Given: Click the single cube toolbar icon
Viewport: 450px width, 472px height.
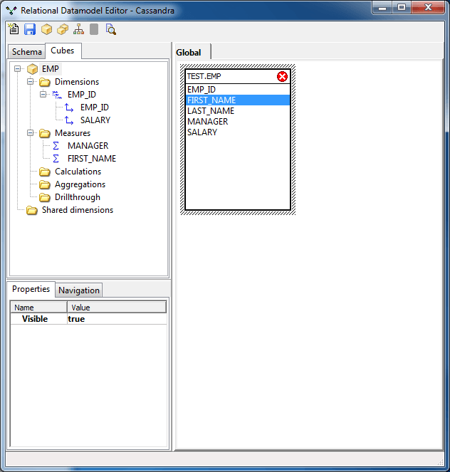Looking at the screenshot, I should point(46,29).
